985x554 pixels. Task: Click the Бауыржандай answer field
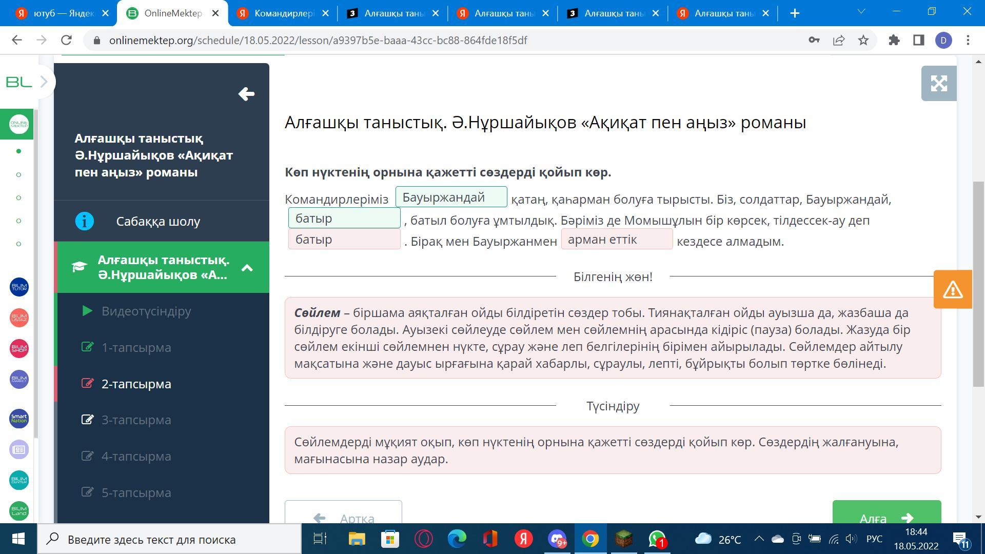click(x=451, y=197)
